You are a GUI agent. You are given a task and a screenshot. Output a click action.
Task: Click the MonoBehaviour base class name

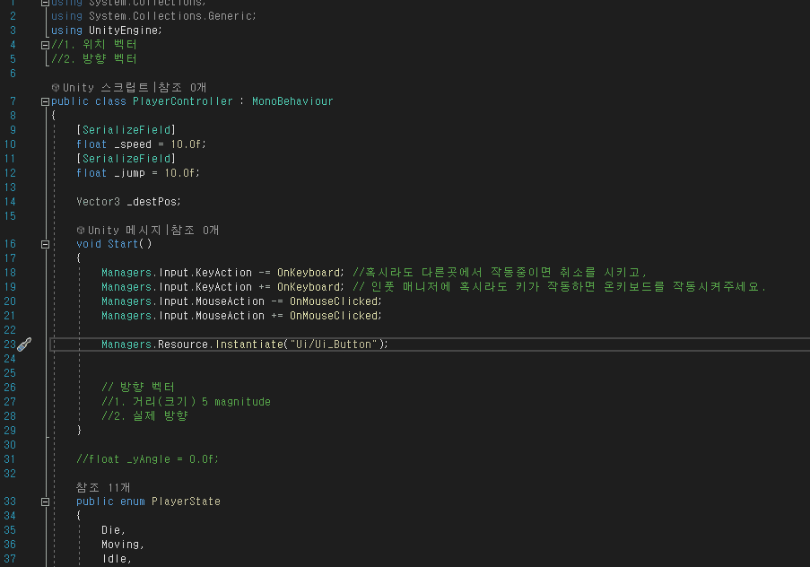click(292, 101)
